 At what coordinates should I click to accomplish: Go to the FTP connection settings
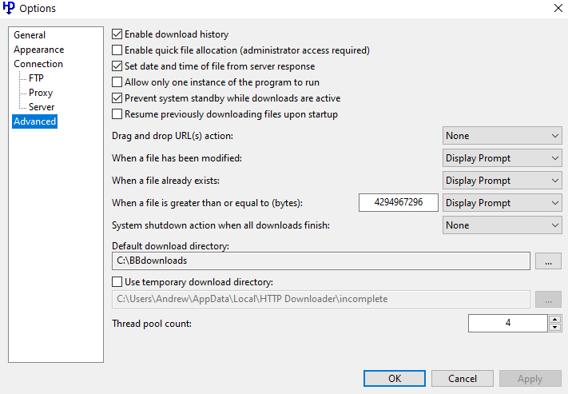click(36, 78)
